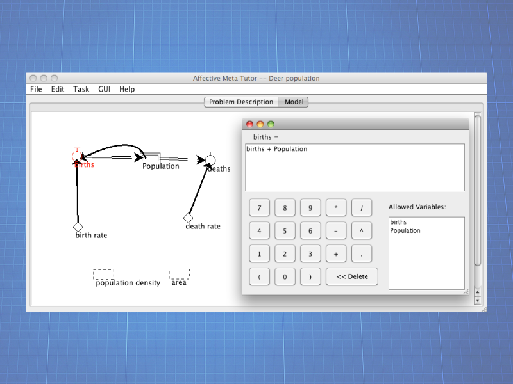Insert a closing parenthesis

coord(310,277)
